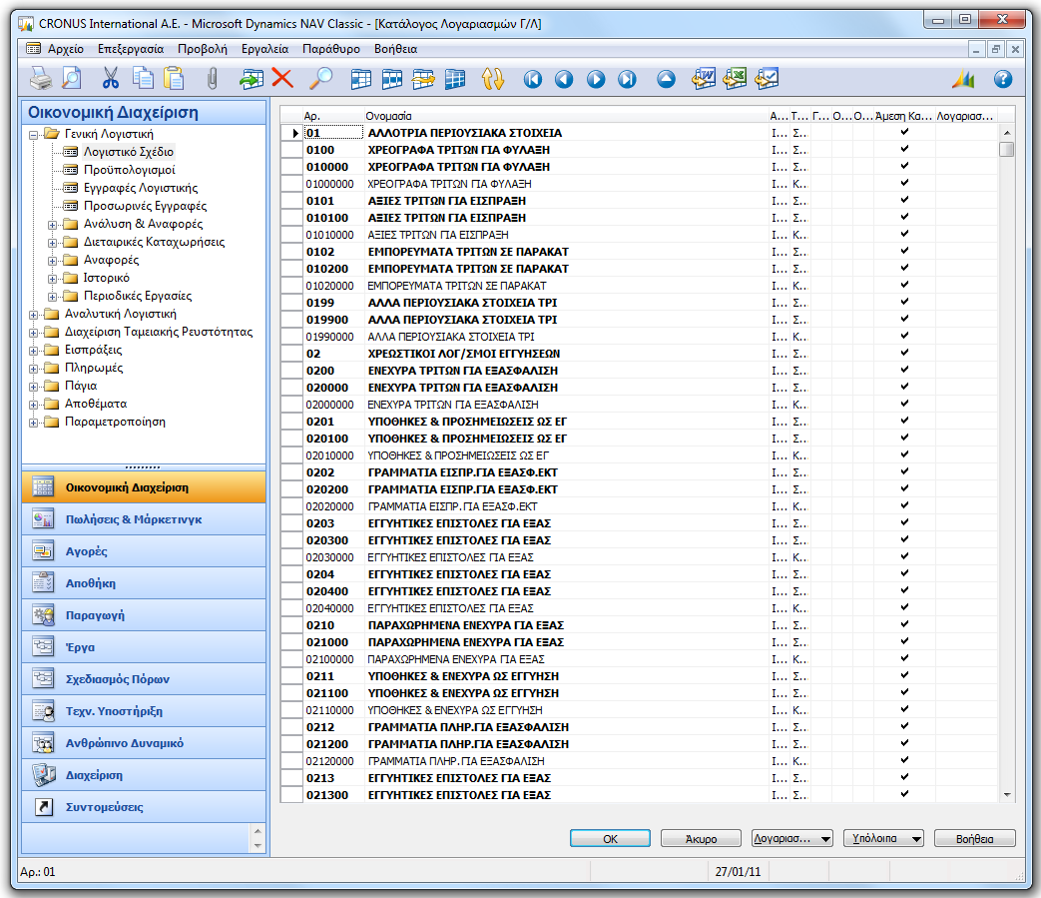Screen dimensions: 1041x898
Task: Click the Insert New record icon
Action: tap(251, 79)
